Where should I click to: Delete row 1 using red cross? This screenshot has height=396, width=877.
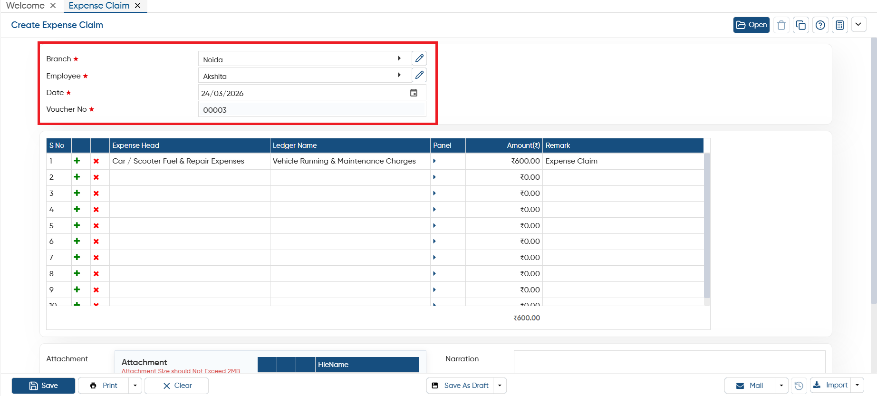[x=96, y=161]
